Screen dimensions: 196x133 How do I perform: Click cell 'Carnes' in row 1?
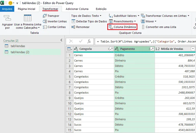coord(94,55)
